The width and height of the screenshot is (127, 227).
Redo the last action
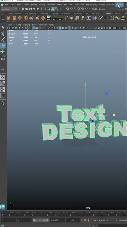(38, 9)
